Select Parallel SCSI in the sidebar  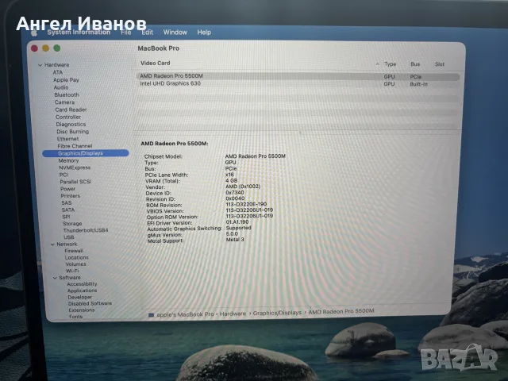pos(75,182)
